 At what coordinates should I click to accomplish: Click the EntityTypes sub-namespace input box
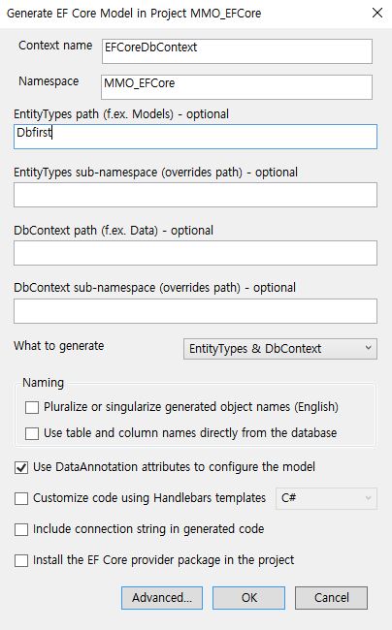(195, 195)
